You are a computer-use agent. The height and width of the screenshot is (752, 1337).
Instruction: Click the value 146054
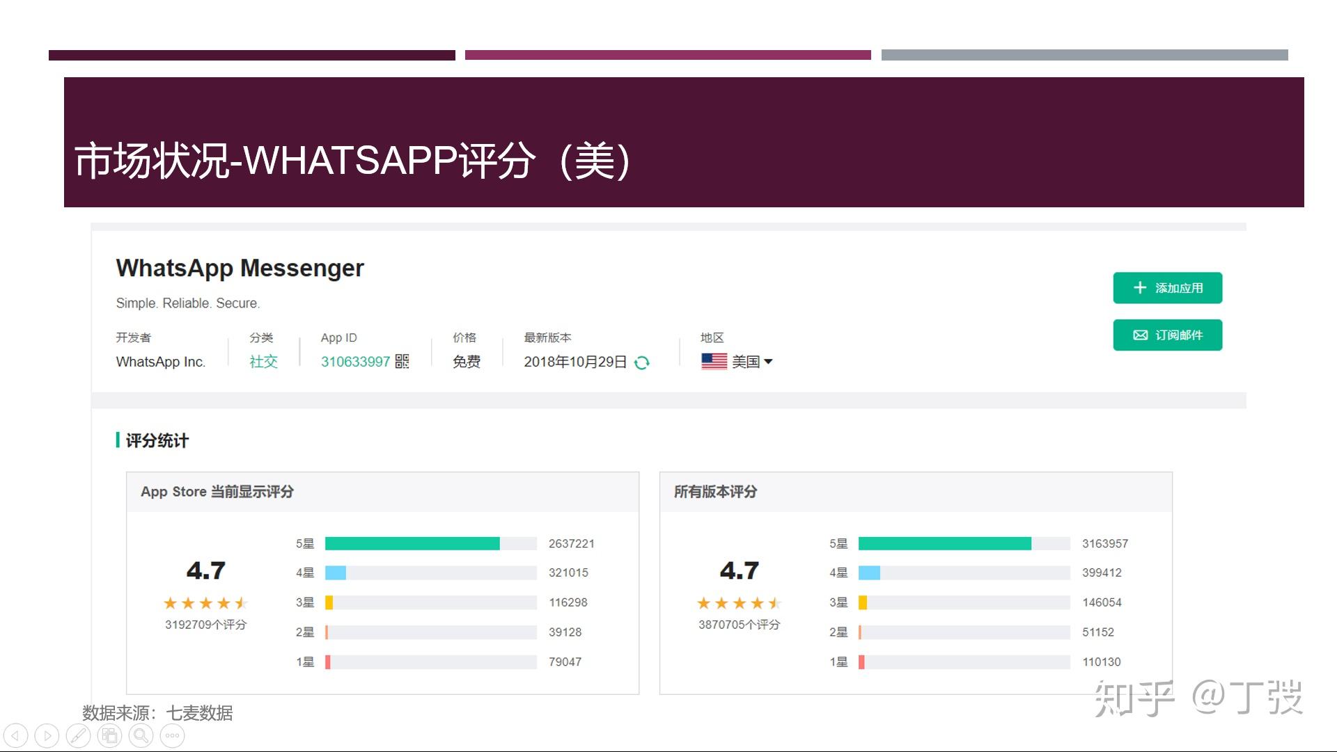coord(1102,602)
